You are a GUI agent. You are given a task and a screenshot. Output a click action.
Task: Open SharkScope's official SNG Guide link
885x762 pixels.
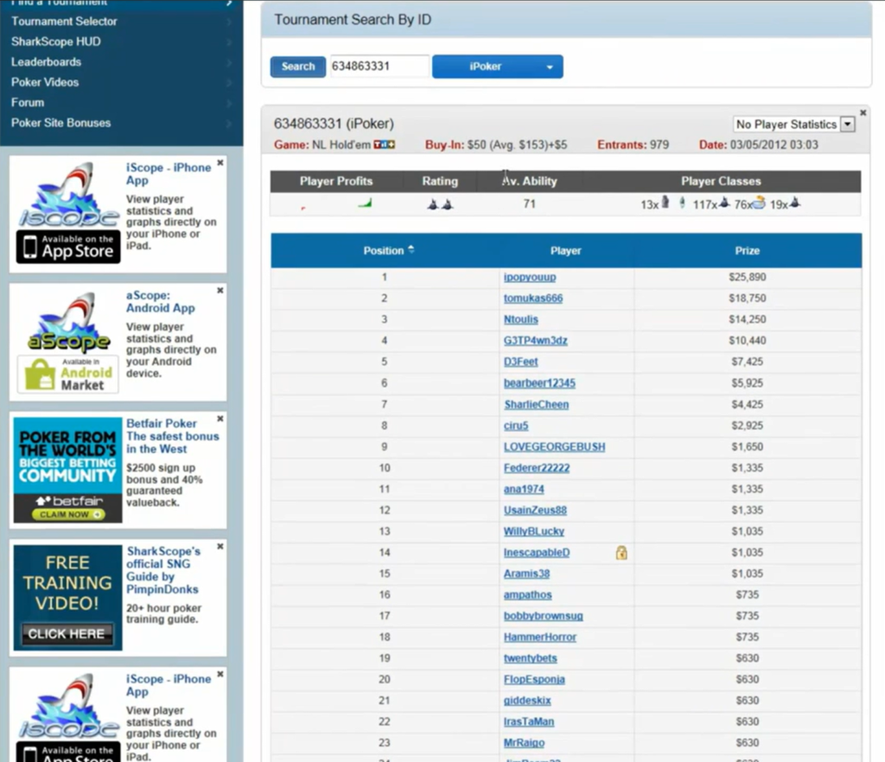point(163,570)
